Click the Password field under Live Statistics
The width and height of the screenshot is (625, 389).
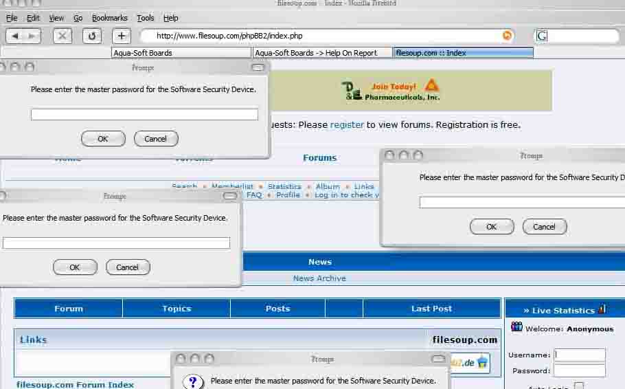point(580,370)
